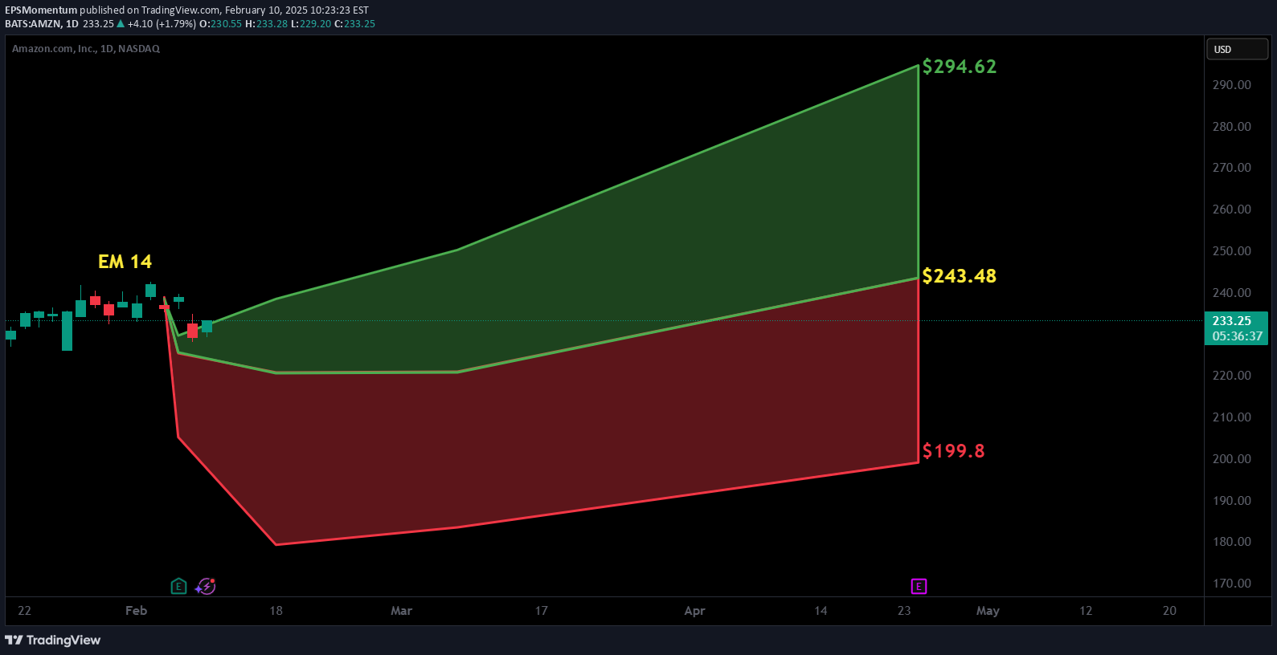Click the 233.25 current price tag on axis
The height and width of the screenshot is (655, 1277).
click(1236, 321)
